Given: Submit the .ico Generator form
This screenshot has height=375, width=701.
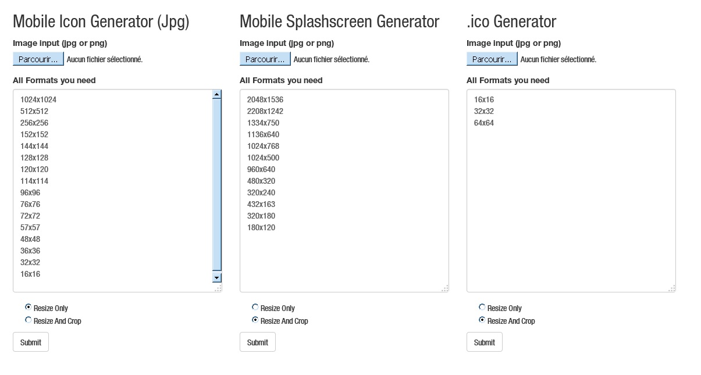Looking at the screenshot, I should coord(484,342).
